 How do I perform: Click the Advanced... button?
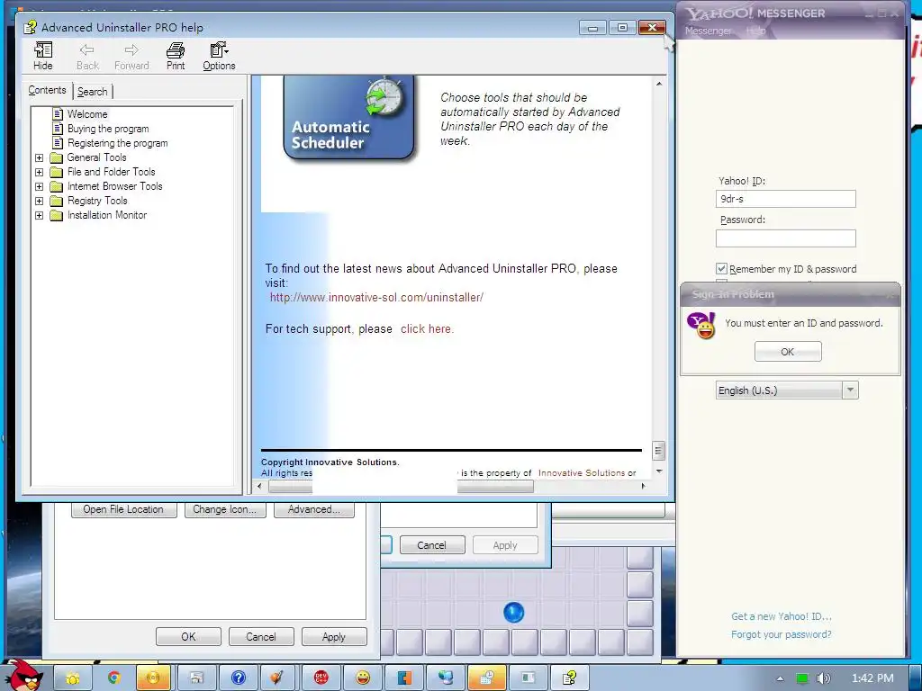[x=314, y=509]
